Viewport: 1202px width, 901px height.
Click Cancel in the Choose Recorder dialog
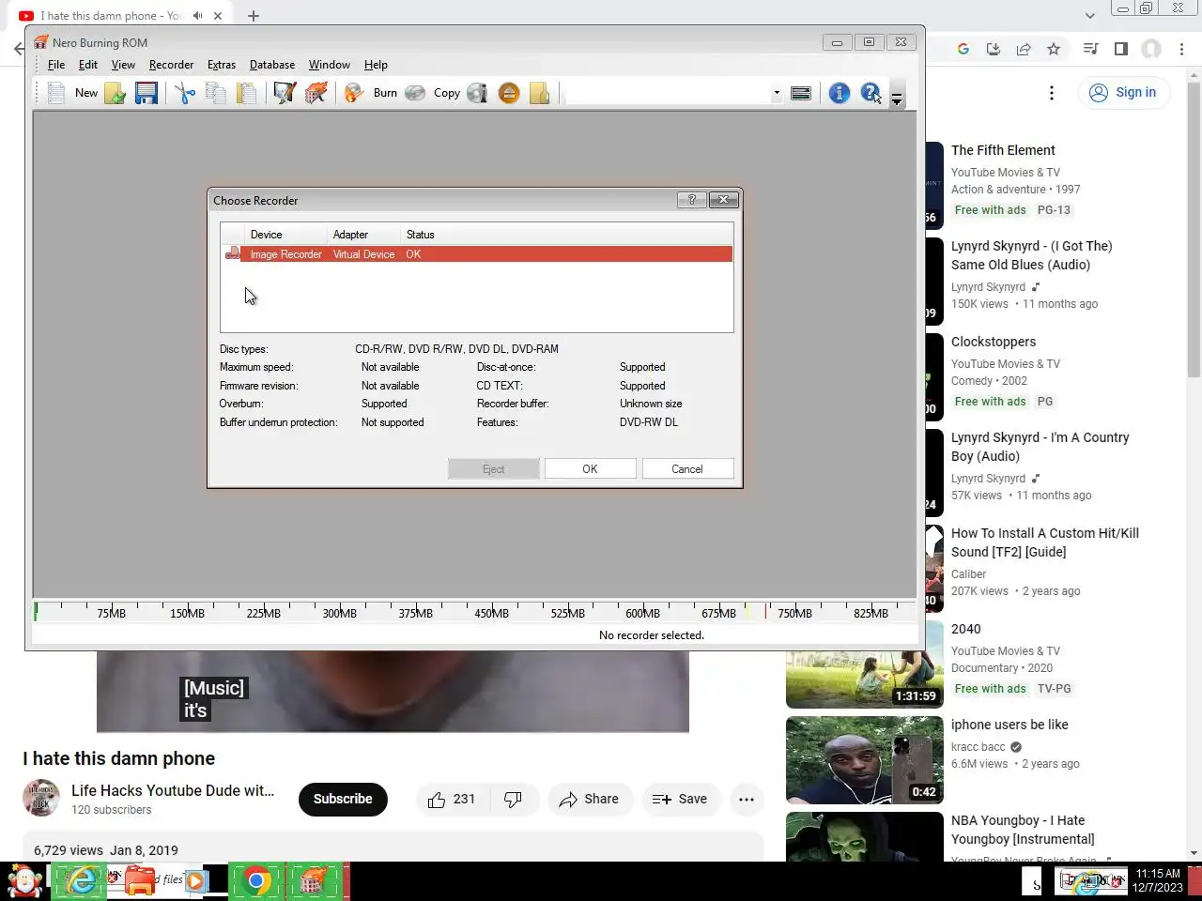pos(687,469)
